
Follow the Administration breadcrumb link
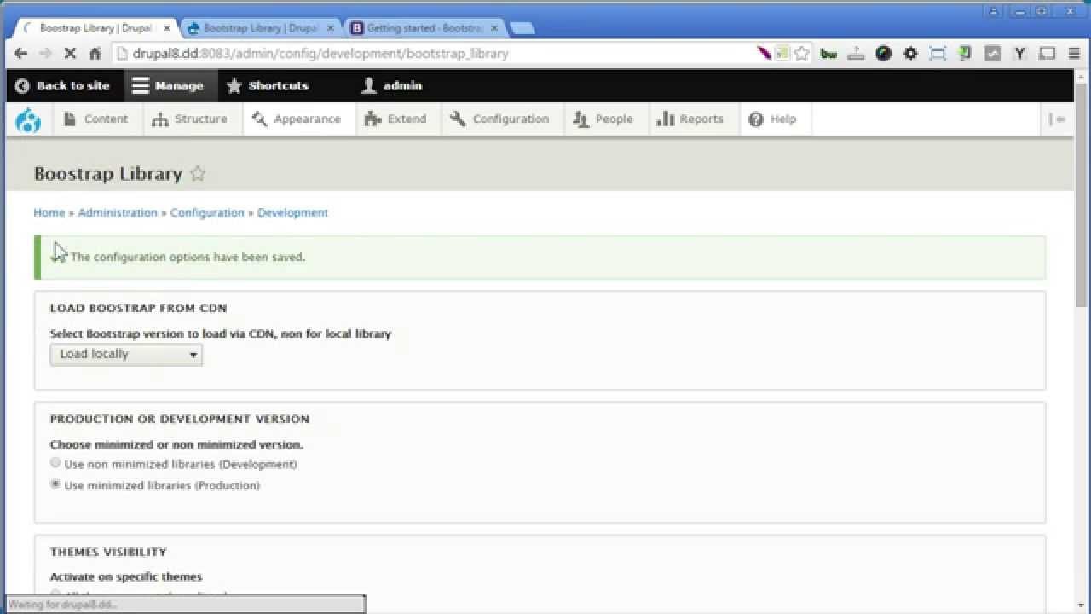point(118,212)
